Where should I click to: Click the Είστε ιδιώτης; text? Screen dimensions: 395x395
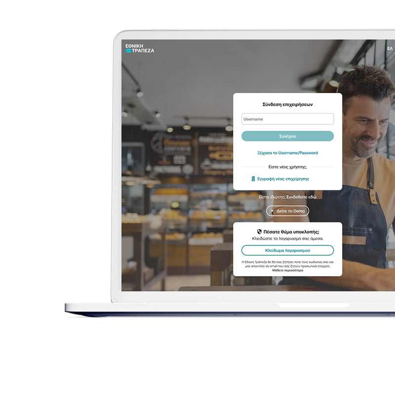coord(272,197)
